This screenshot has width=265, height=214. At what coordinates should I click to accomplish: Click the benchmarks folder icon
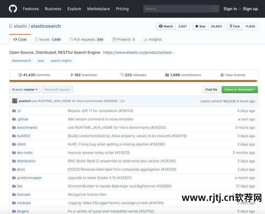click(14, 128)
